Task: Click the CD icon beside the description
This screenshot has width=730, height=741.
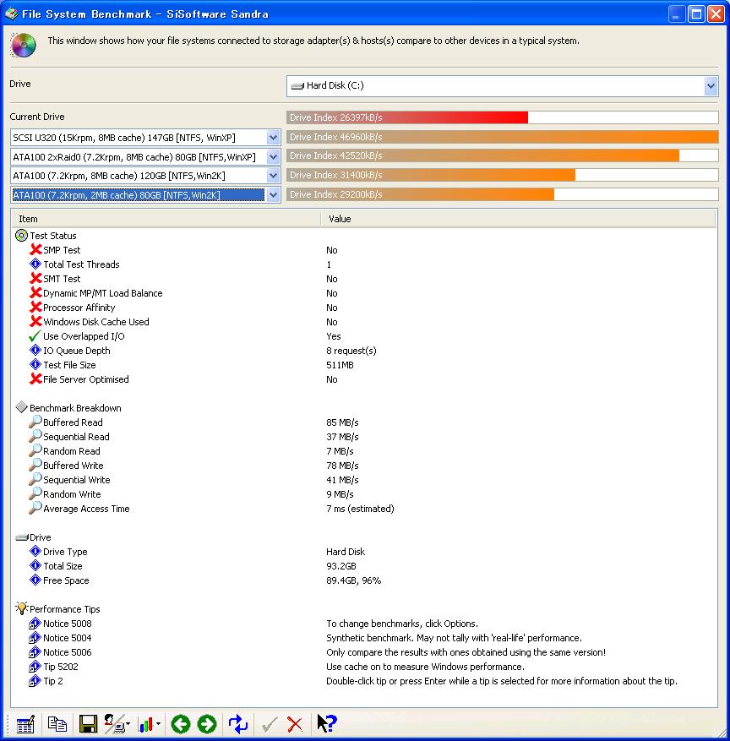Action: coord(23,46)
